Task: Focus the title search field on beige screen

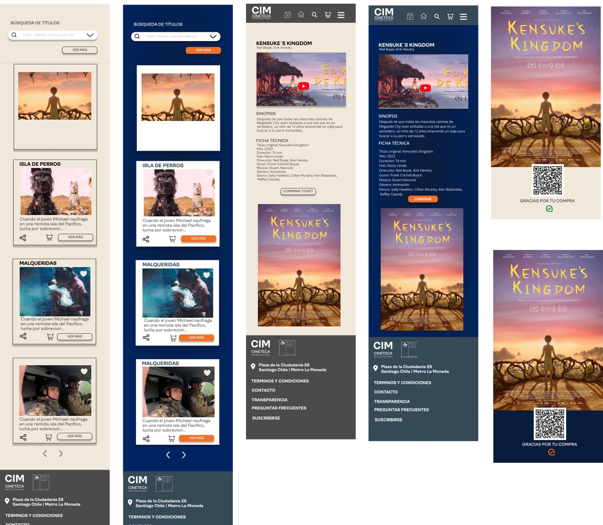Action: point(53,35)
